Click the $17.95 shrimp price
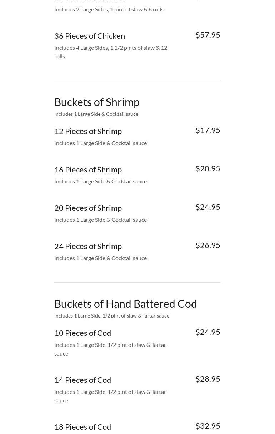This screenshot has height=434, width=275. (207, 130)
